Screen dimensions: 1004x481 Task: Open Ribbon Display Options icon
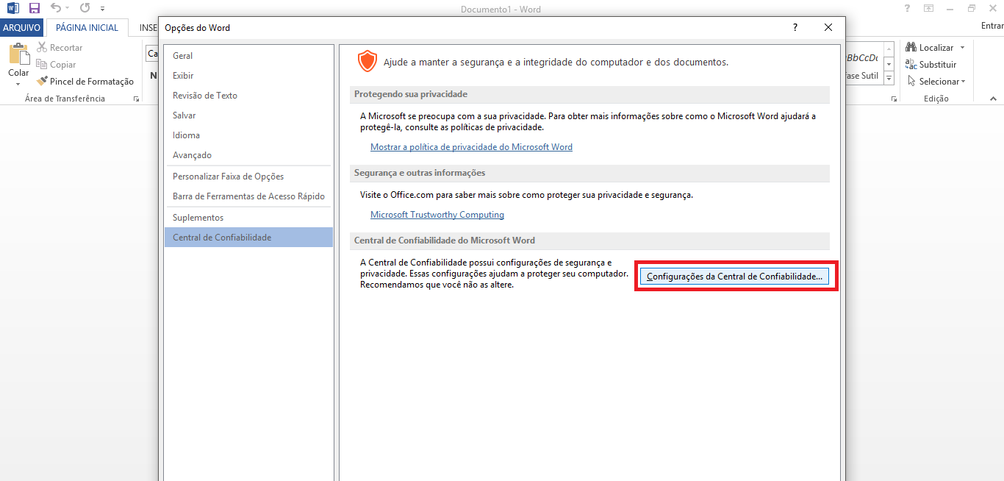pos(929,8)
